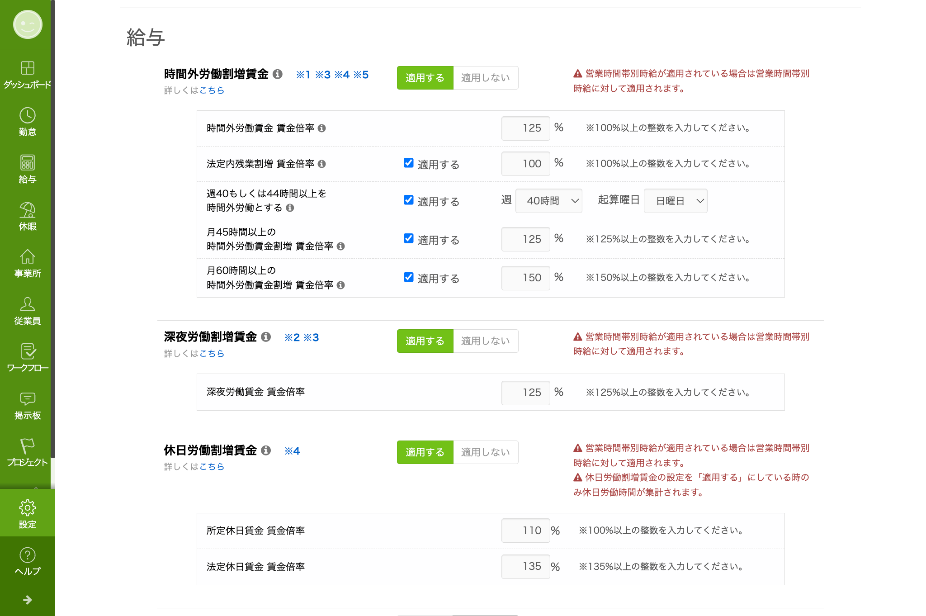The height and width of the screenshot is (616, 926).
Task: Select 適用する for 時間外労働割増賃金
Action: click(x=425, y=78)
